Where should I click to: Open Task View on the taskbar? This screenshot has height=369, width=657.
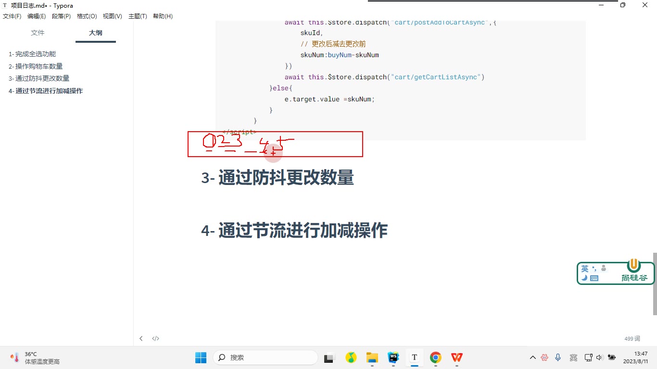point(329,357)
